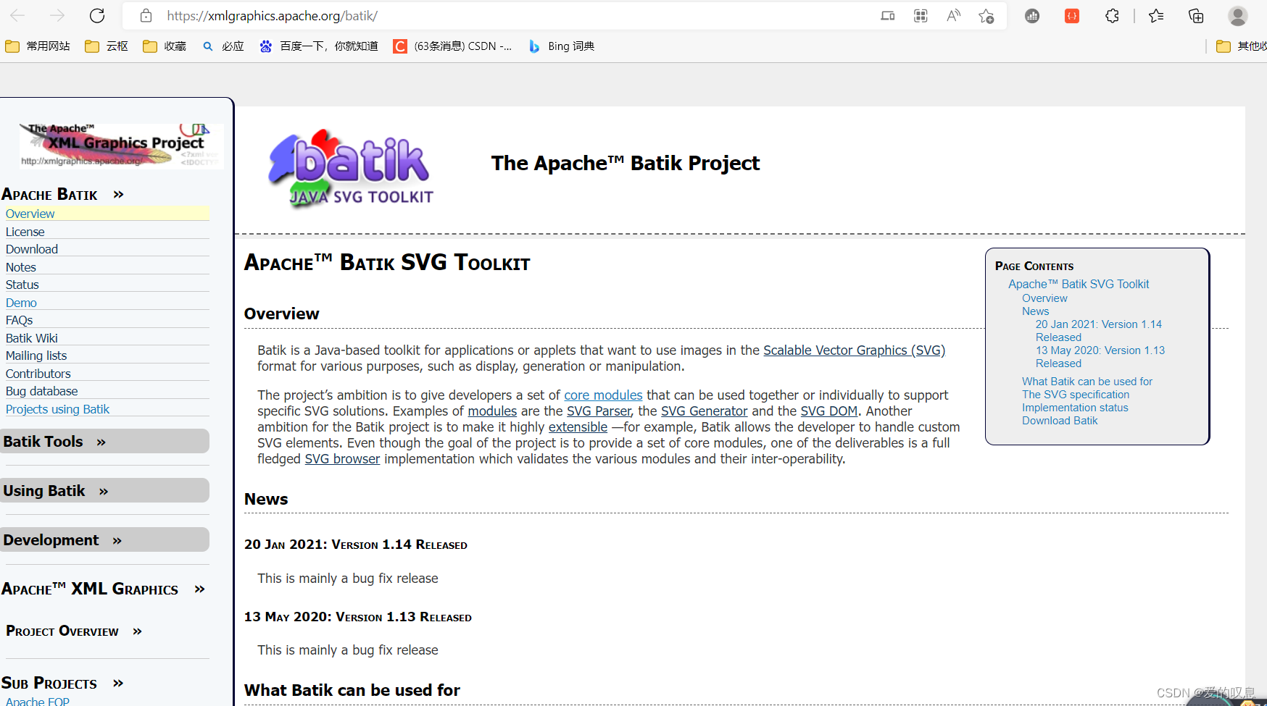Open the user profile avatar
The height and width of the screenshot is (706, 1267).
click(1237, 15)
